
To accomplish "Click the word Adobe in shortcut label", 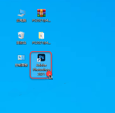I will [x=41, y=65].
